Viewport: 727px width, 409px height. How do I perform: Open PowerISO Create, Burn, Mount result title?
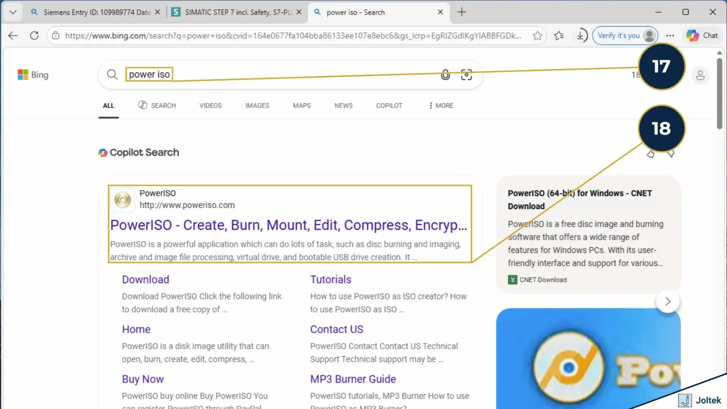[289, 225]
